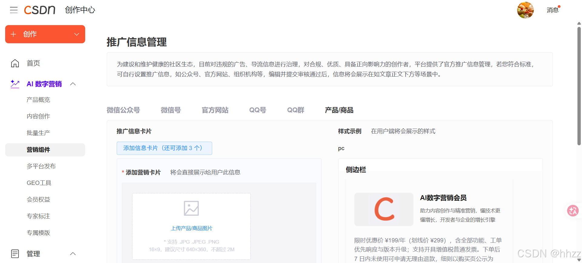Click the AI 数字营销 chart icon
Screen dimensions: 582x263
[15, 84]
